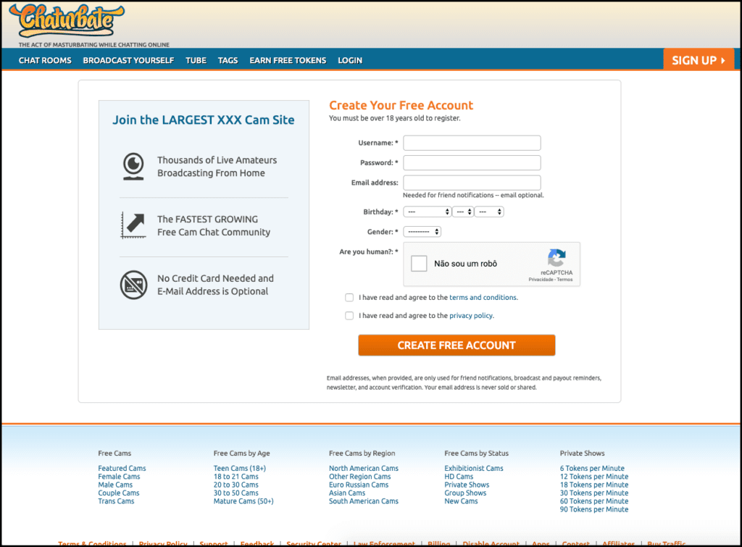Open the Female Cams footer link
742x547 pixels.
tap(119, 477)
